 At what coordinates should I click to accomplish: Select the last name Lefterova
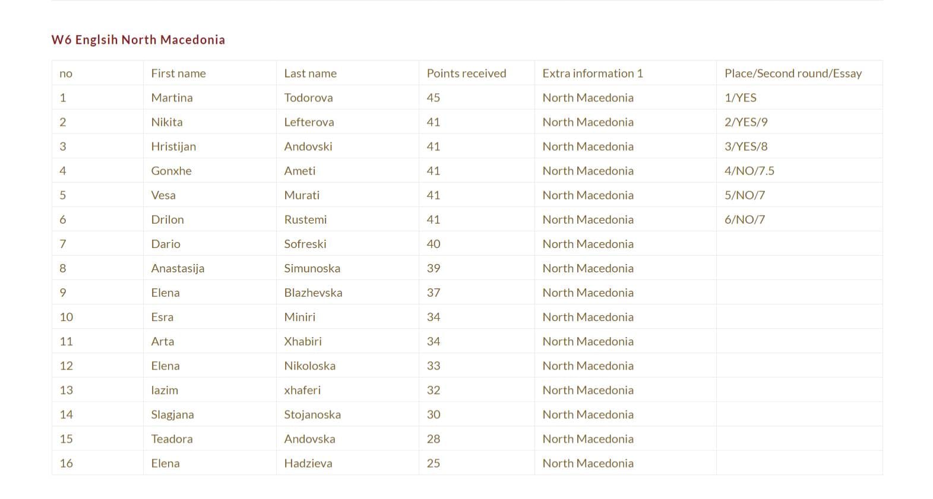pyautogui.click(x=309, y=122)
